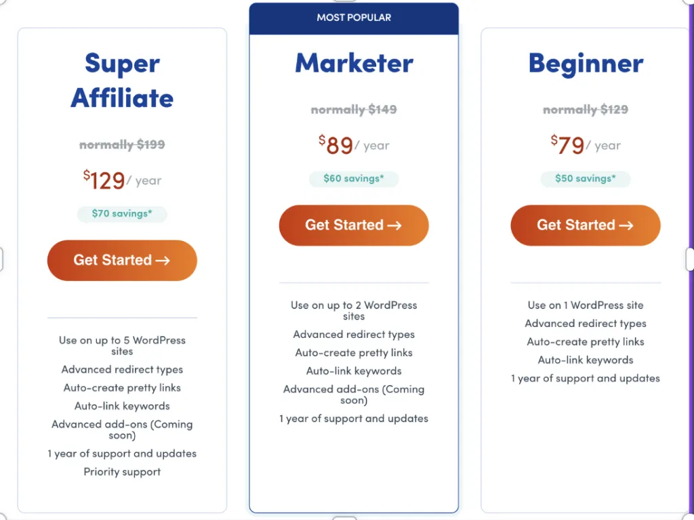Choose Get Started under the Marketer plan

[354, 225]
